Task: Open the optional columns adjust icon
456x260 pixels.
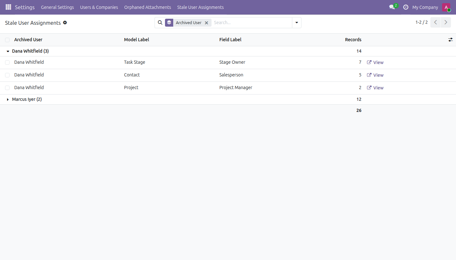Action: (x=451, y=40)
